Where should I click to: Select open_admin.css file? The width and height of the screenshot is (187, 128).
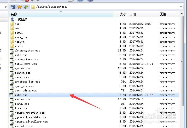coord(24,91)
